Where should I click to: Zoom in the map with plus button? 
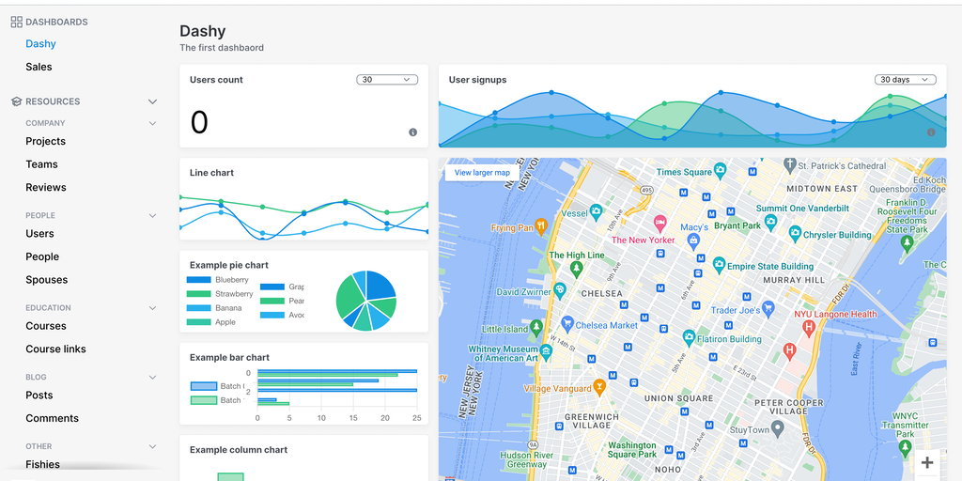tap(927, 462)
